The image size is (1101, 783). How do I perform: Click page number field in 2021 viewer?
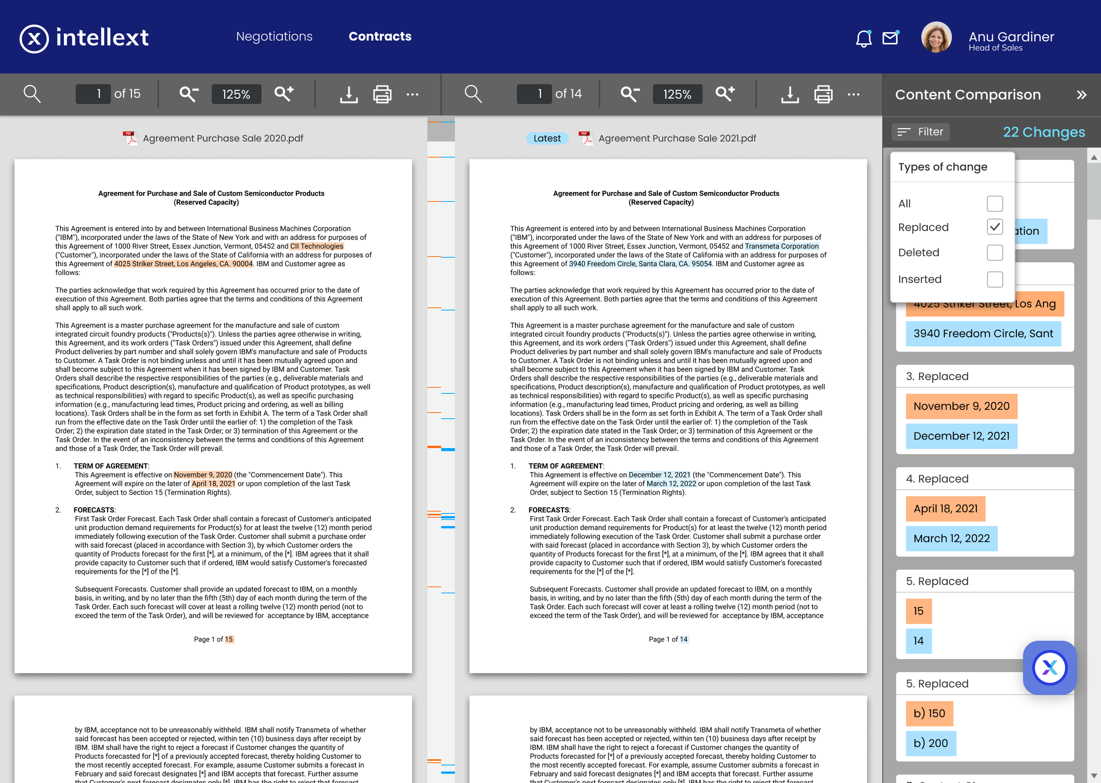click(534, 94)
